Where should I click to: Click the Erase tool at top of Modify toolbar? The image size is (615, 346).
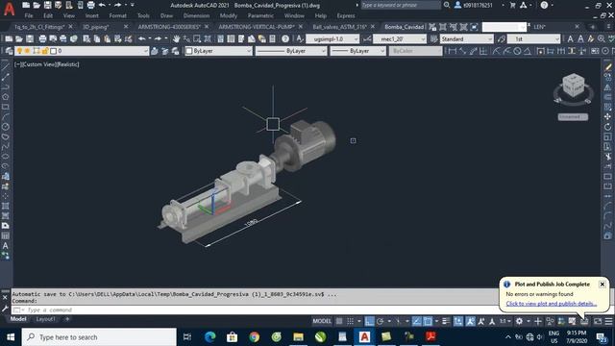(608, 67)
